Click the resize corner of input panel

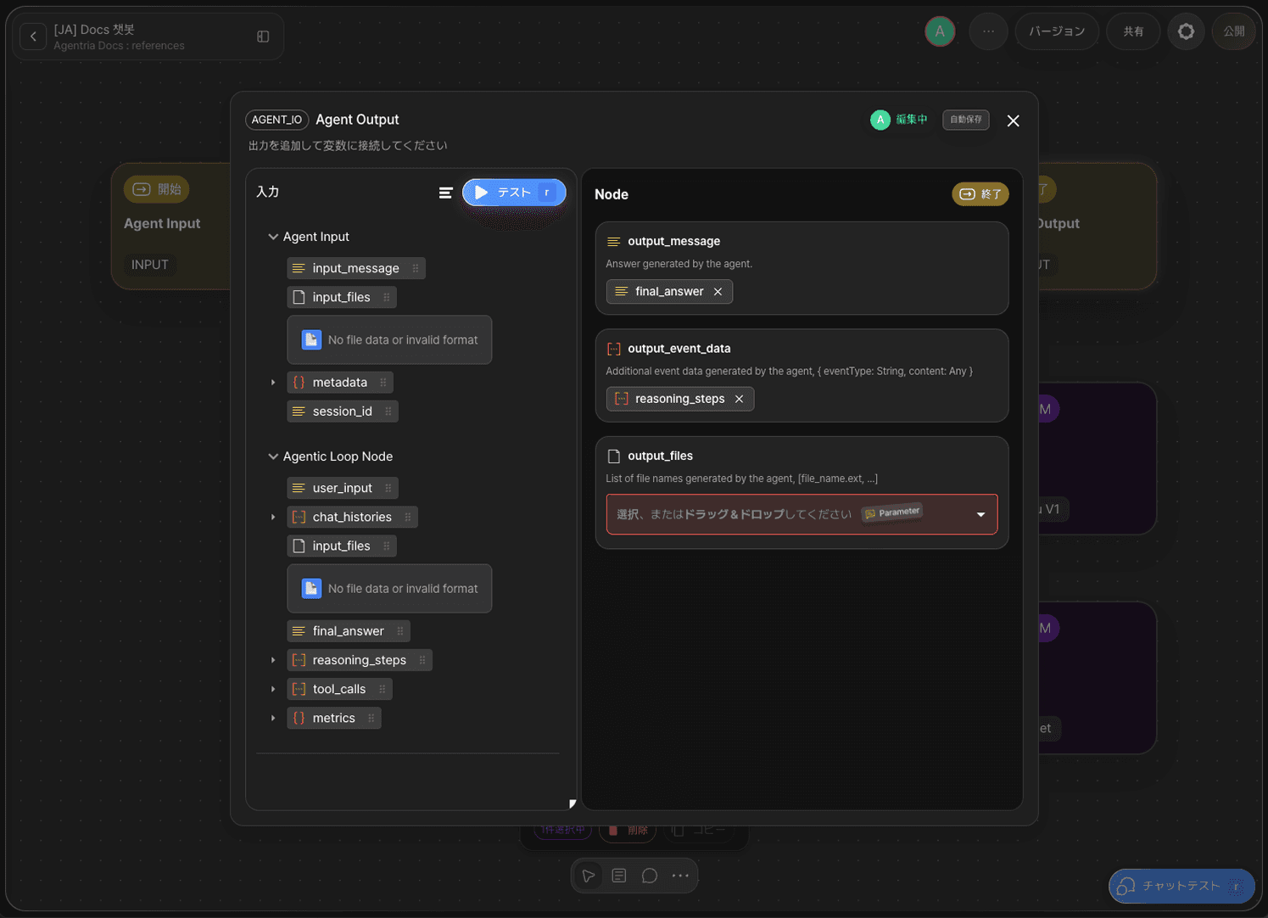coord(573,803)
